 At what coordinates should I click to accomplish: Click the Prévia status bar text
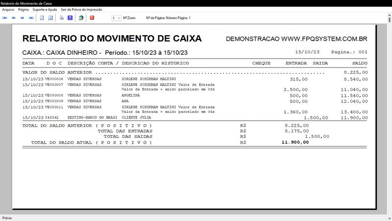[7, 218]
